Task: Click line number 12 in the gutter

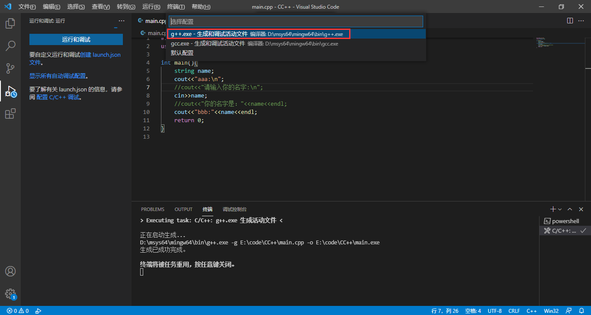Action: click(x=146, y=128)
